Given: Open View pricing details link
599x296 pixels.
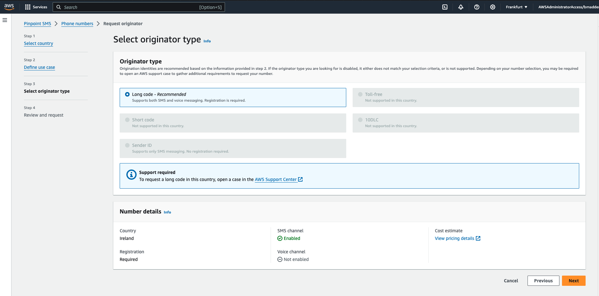Looking at the screenshot, I should 454,238.
